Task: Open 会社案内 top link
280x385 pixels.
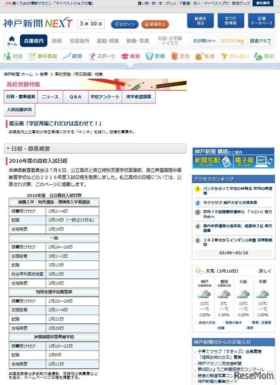Action: pos(263,3)
